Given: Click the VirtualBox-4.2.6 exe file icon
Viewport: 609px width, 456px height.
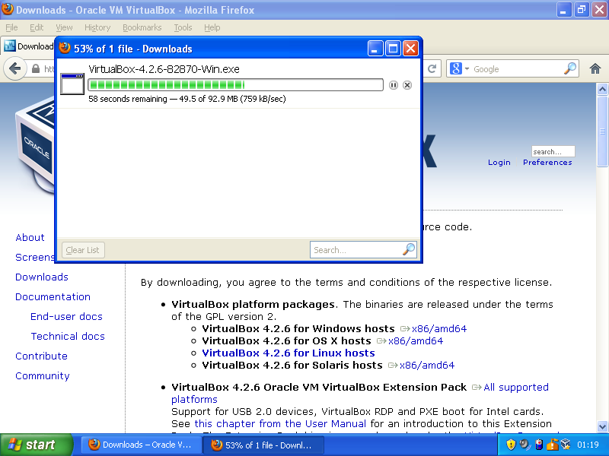Looking at the screenshot, I should click(72, 84).
